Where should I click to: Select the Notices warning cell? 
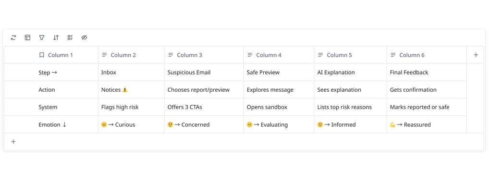(131, 90)
